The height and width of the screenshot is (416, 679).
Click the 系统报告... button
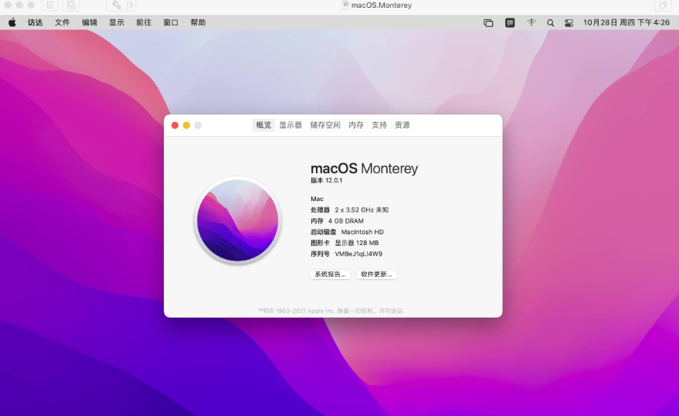331,274
